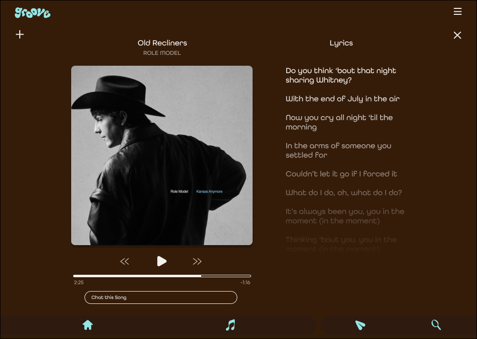Click the plus add icon
The image size is (477, 339).
tap(20, 35)
